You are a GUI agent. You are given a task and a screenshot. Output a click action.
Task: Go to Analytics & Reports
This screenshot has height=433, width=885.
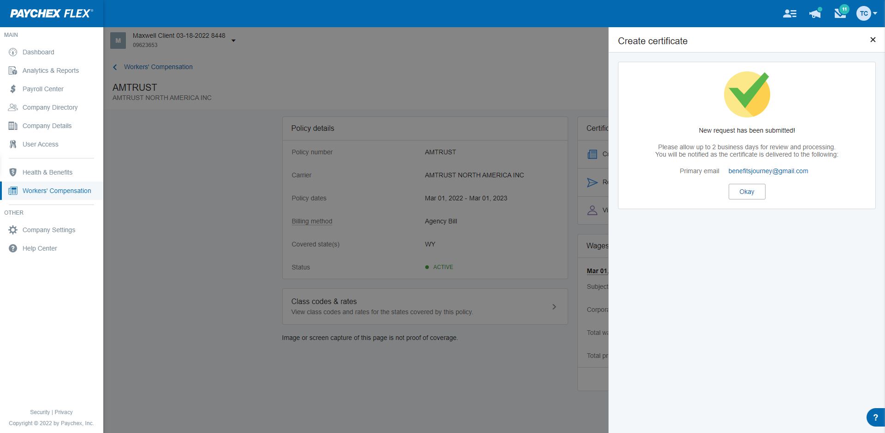pos(51,70)
